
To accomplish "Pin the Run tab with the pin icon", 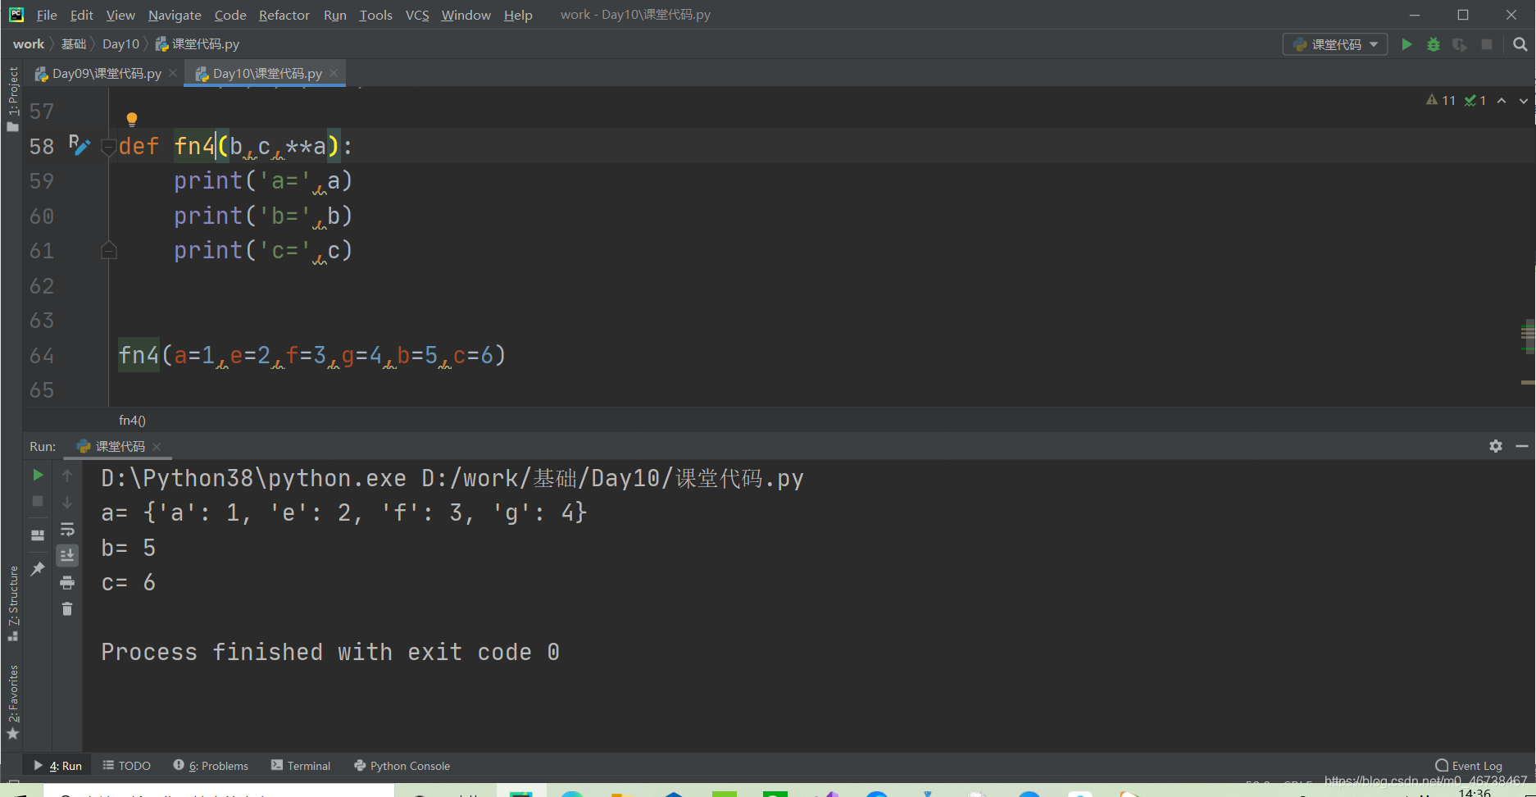I will (38, 568).
